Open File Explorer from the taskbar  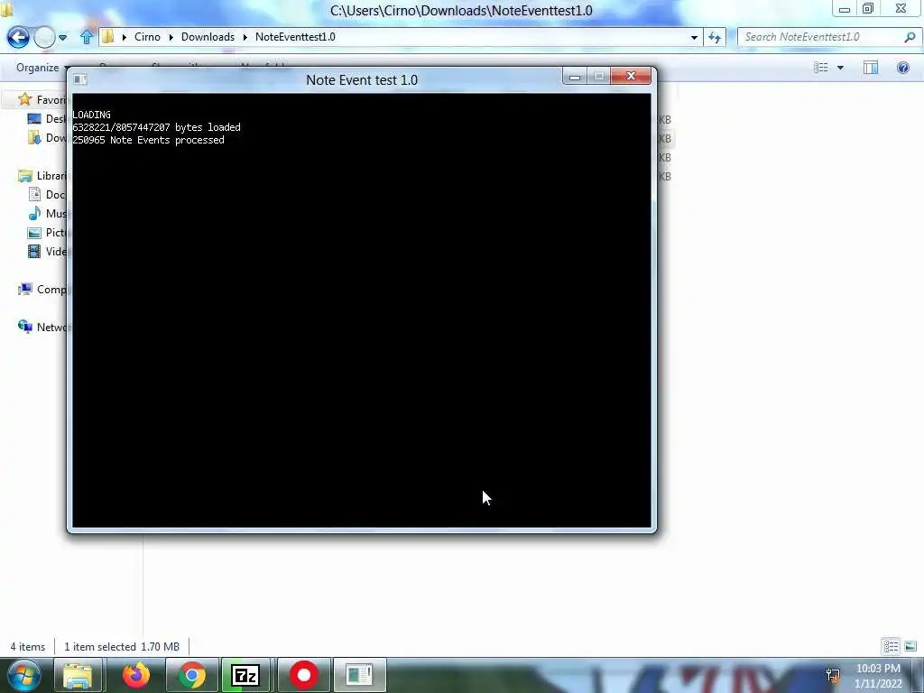pyautogui.click(x=79, y=675)
